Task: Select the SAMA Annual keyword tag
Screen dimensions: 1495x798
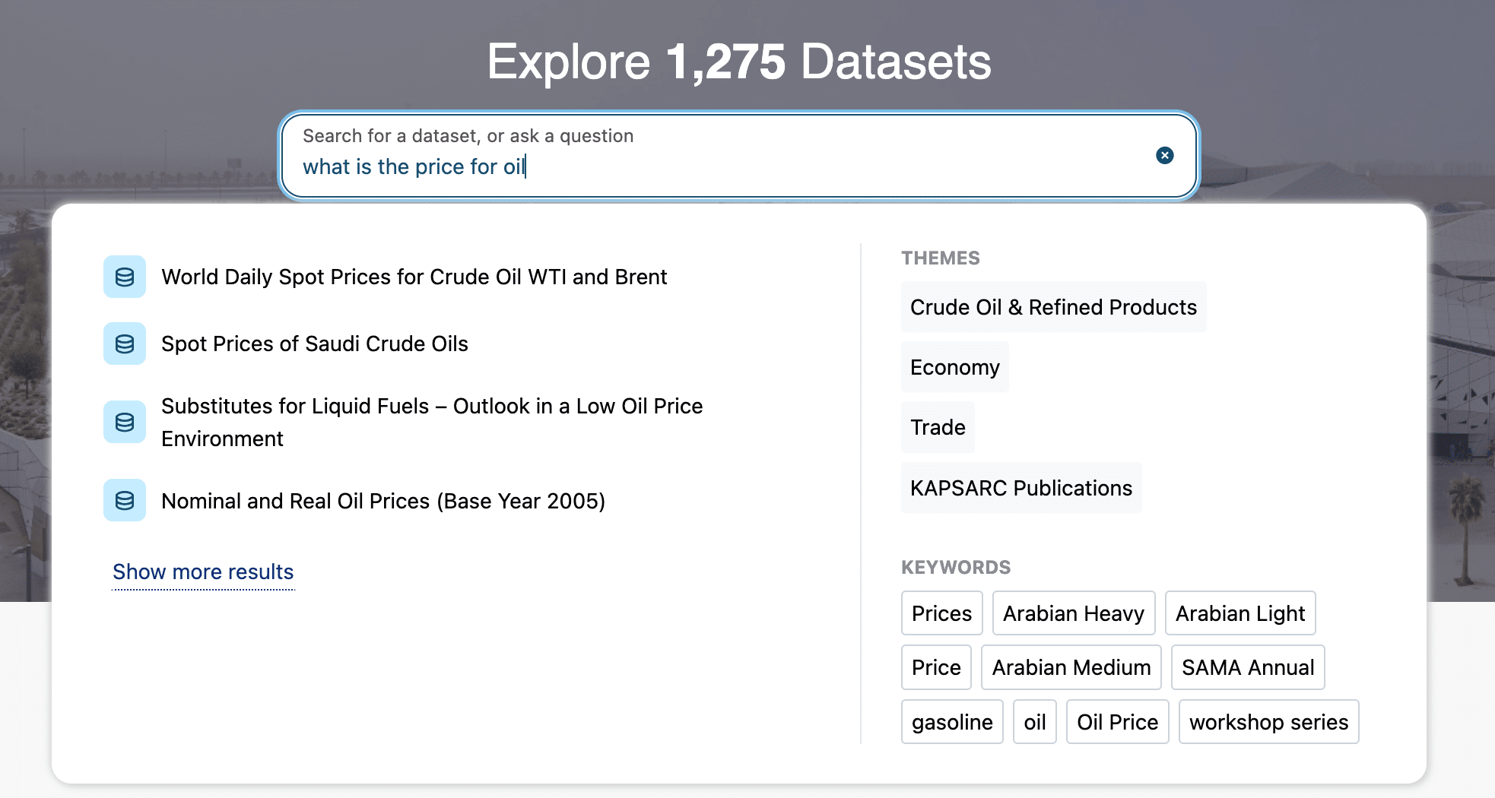Action: (1247, 667)
